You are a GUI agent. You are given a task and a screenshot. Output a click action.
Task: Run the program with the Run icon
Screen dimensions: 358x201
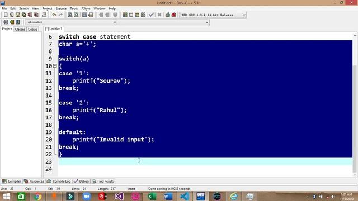(x=131, y=15)
